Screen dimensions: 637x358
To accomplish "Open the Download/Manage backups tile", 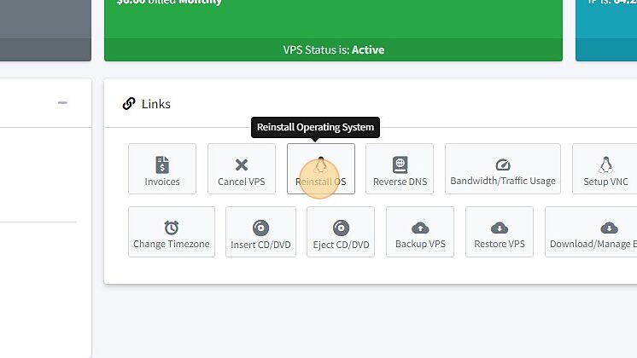I will point(591,232).
